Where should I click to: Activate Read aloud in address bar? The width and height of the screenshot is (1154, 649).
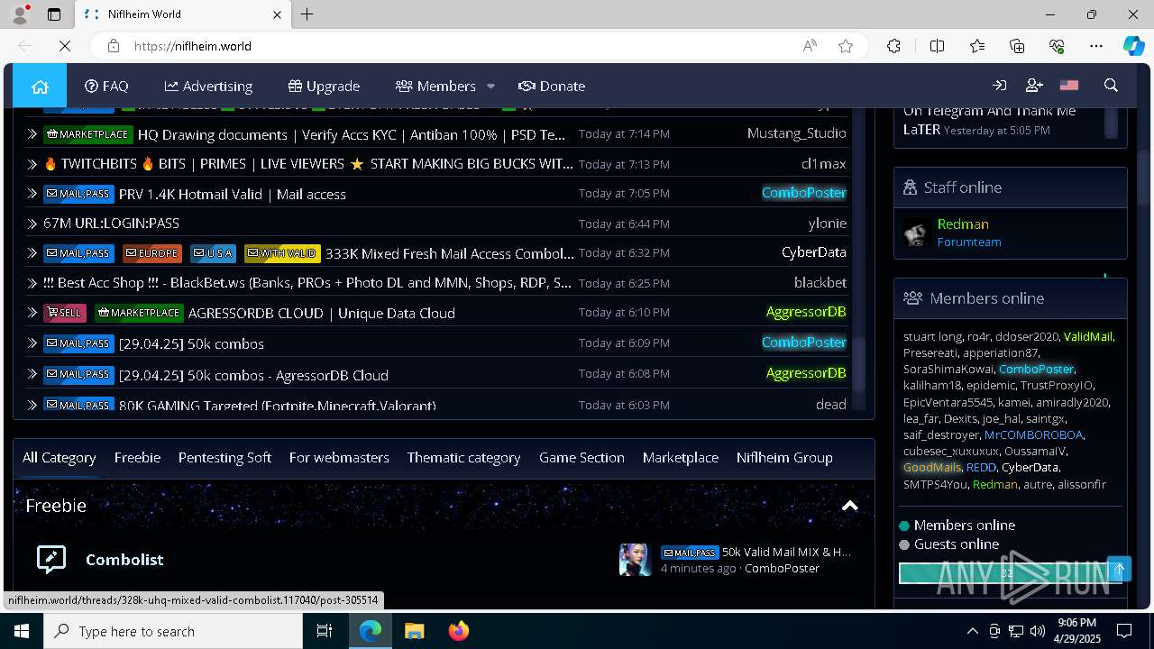[x=810, y=46]
